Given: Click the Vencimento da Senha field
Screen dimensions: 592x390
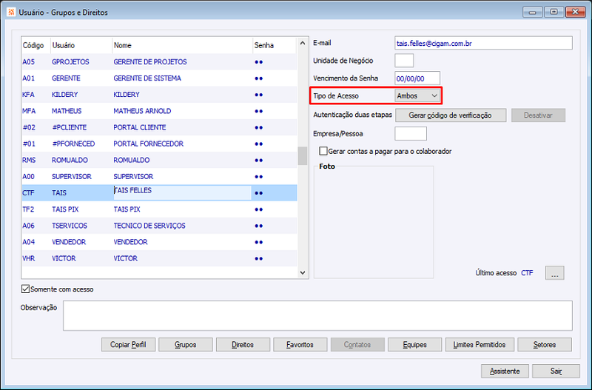Looking at the screenshot, I should point(417,78).
